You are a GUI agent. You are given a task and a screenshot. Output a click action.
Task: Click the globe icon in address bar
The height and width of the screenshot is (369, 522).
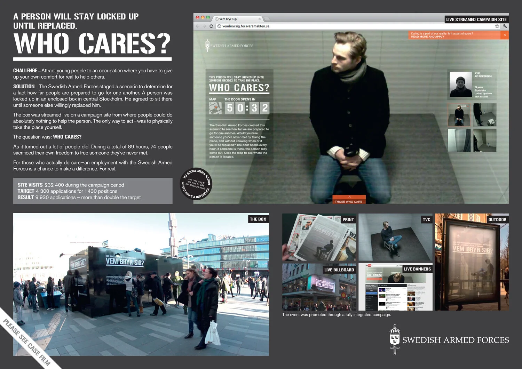pos(219,26)
